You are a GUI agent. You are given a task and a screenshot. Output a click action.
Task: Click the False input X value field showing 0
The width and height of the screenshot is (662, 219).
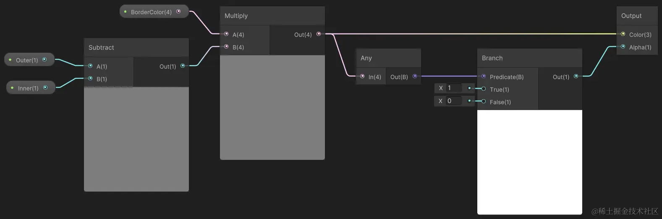click(x=454, y=100)
